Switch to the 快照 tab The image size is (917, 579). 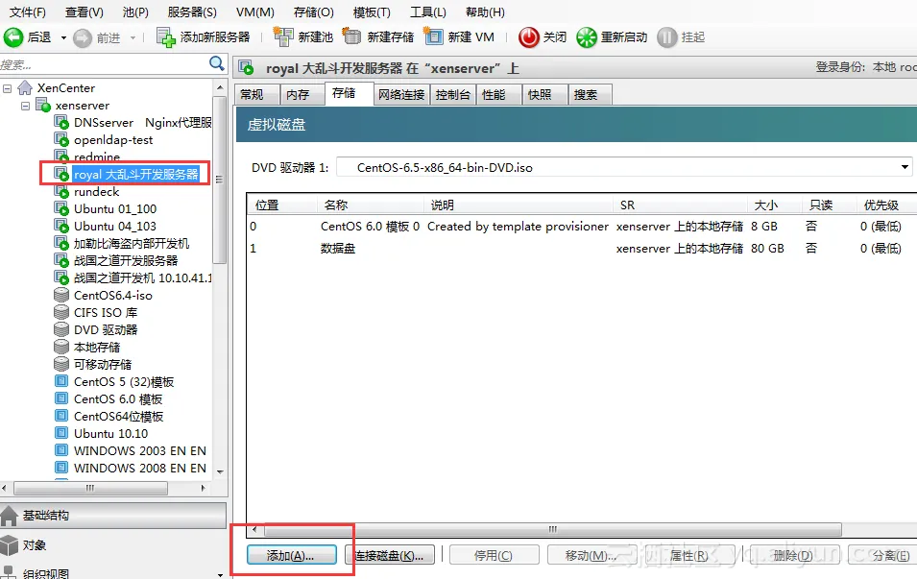(x=545, y=94)
